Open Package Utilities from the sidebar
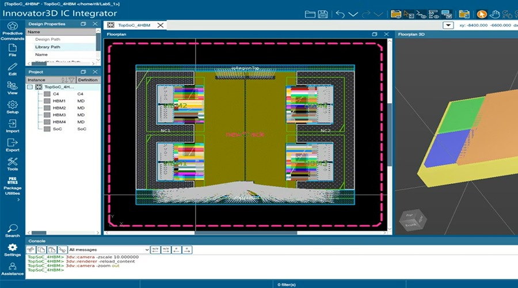518x288 pixels. tap(12, 184)
